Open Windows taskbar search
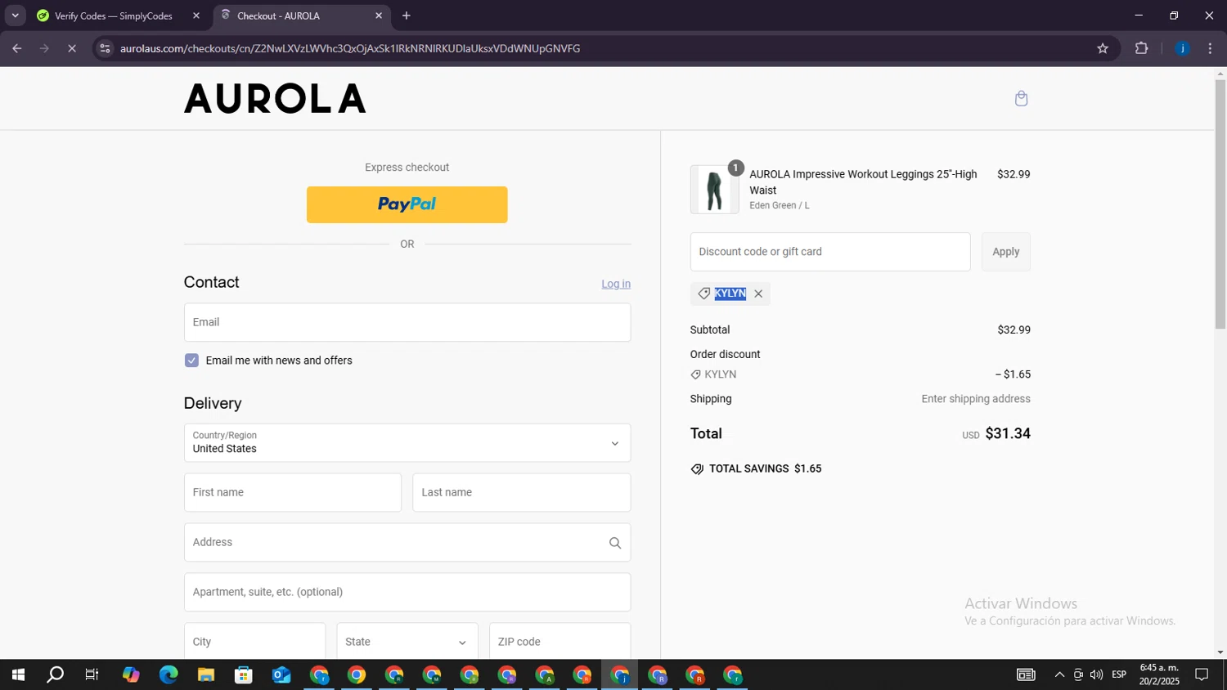The image size is (1227, 690). click(55, 674)
